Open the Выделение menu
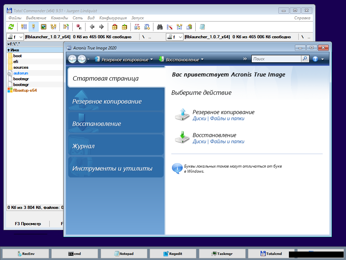Viewport: 346px width, 260px height. 36,18
